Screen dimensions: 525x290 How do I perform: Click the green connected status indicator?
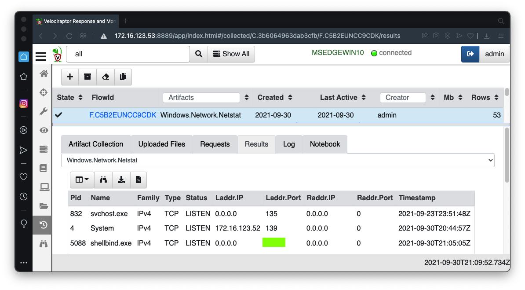pyautogui.click(x=374, y=53)
